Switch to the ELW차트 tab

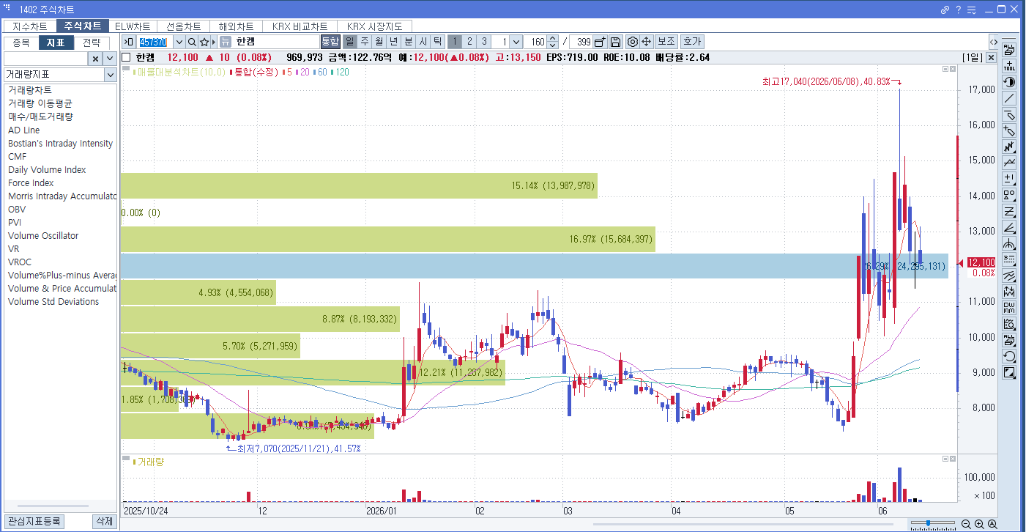coord(133,26)
